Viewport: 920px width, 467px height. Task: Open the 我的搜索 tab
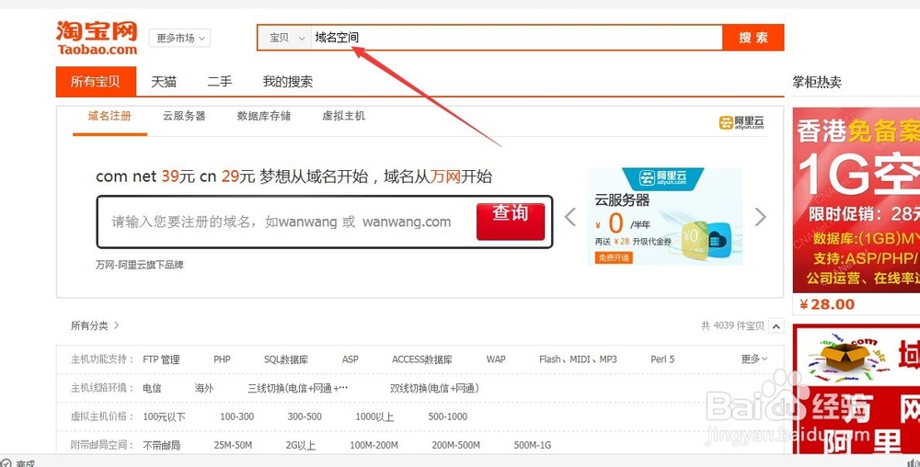(x=287, y=82)
